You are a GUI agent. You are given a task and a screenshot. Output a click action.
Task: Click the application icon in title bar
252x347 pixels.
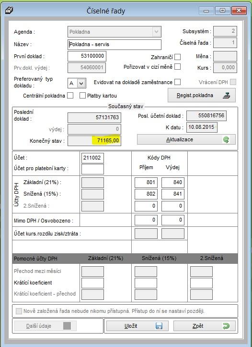click(9, 10)
